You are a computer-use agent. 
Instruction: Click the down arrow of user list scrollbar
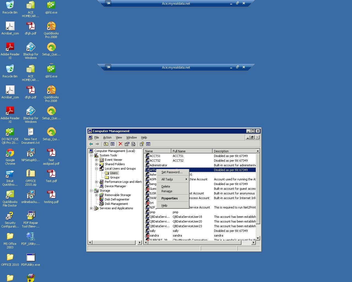258,238
